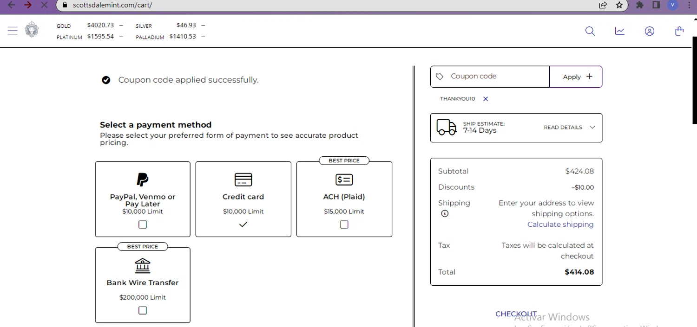
Task: Click the palladium price $1410.53
Action: click(x=183, y=36)
